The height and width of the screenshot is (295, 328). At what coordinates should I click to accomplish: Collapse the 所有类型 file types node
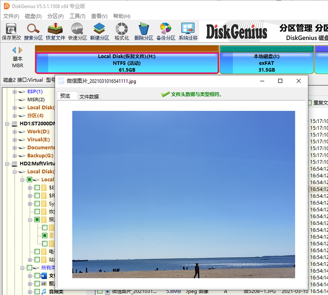tap(22, 268)
